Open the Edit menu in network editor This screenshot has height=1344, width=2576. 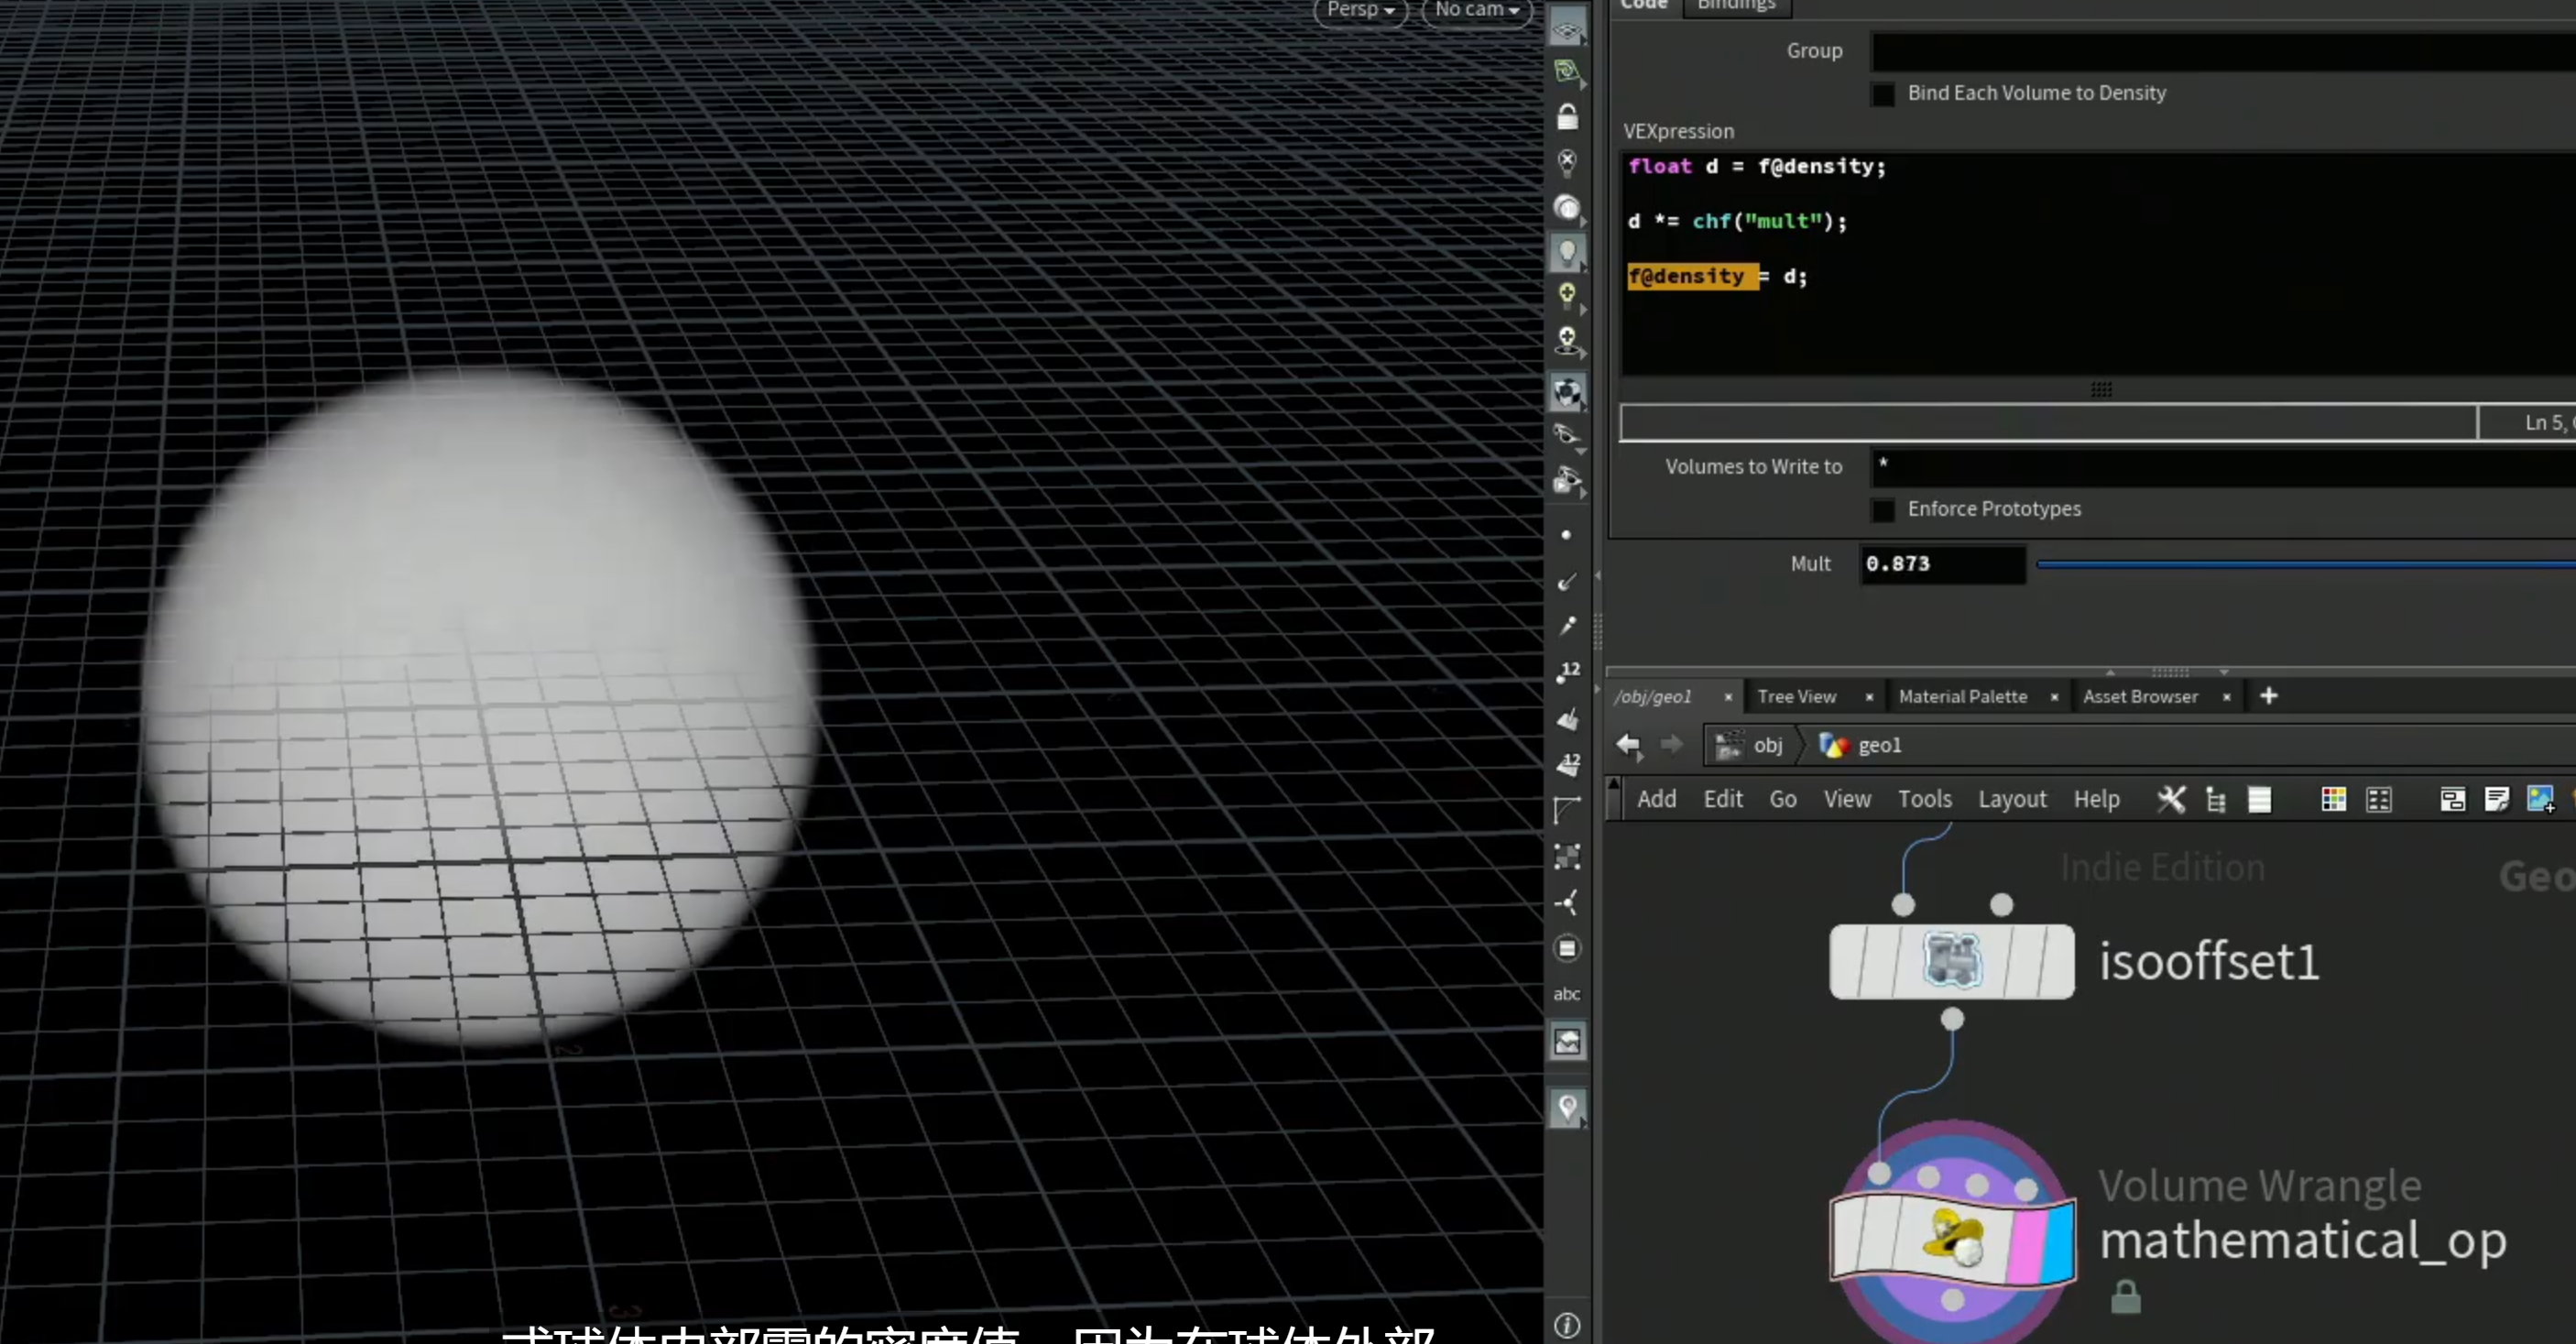[x=1723, y=799]
